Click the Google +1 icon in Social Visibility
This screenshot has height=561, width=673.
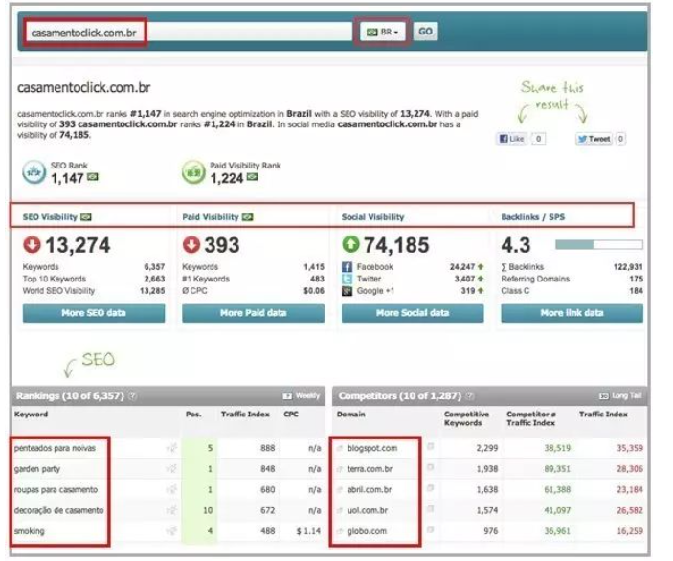347,291
